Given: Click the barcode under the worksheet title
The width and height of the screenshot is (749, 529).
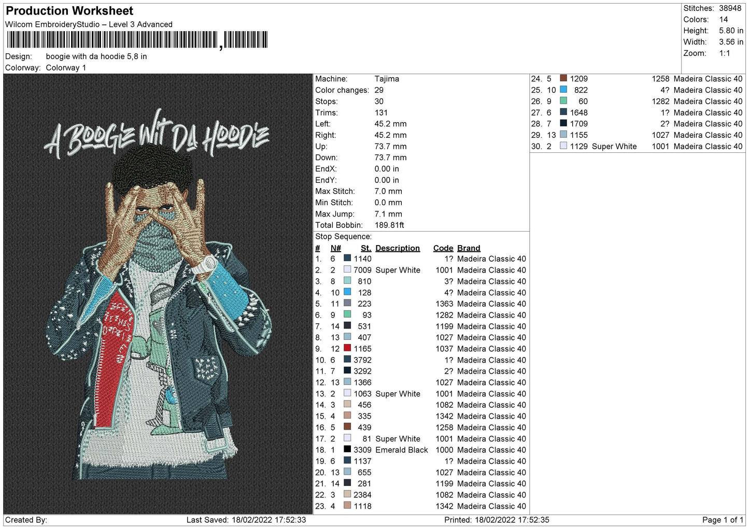Looking at the screenshot, I should pyautogui.click(x=137, y=40).
